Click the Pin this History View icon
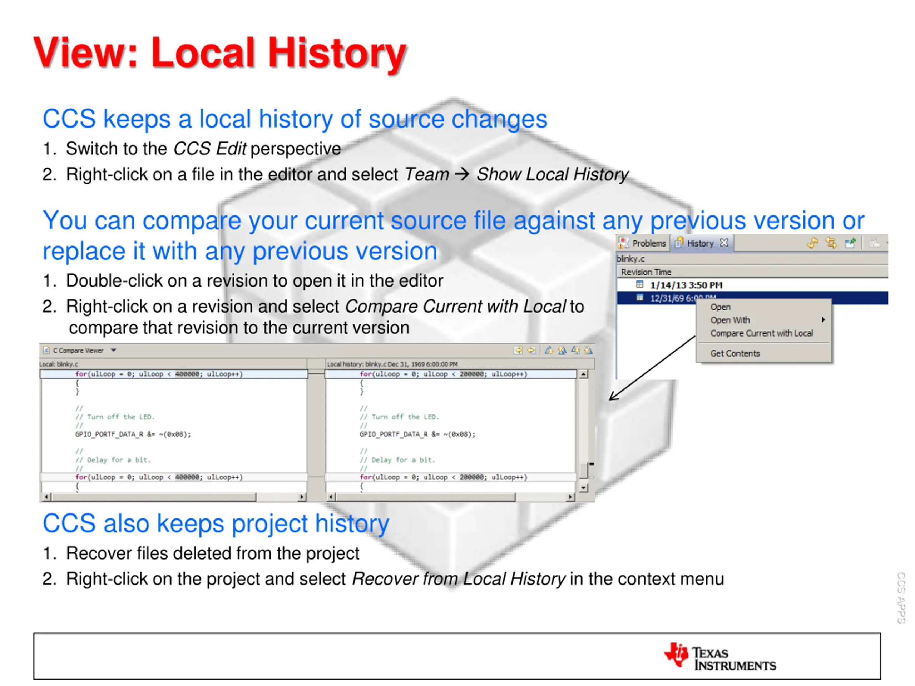The width and height of the screenshot is (915, 686). tap(850, 243)
